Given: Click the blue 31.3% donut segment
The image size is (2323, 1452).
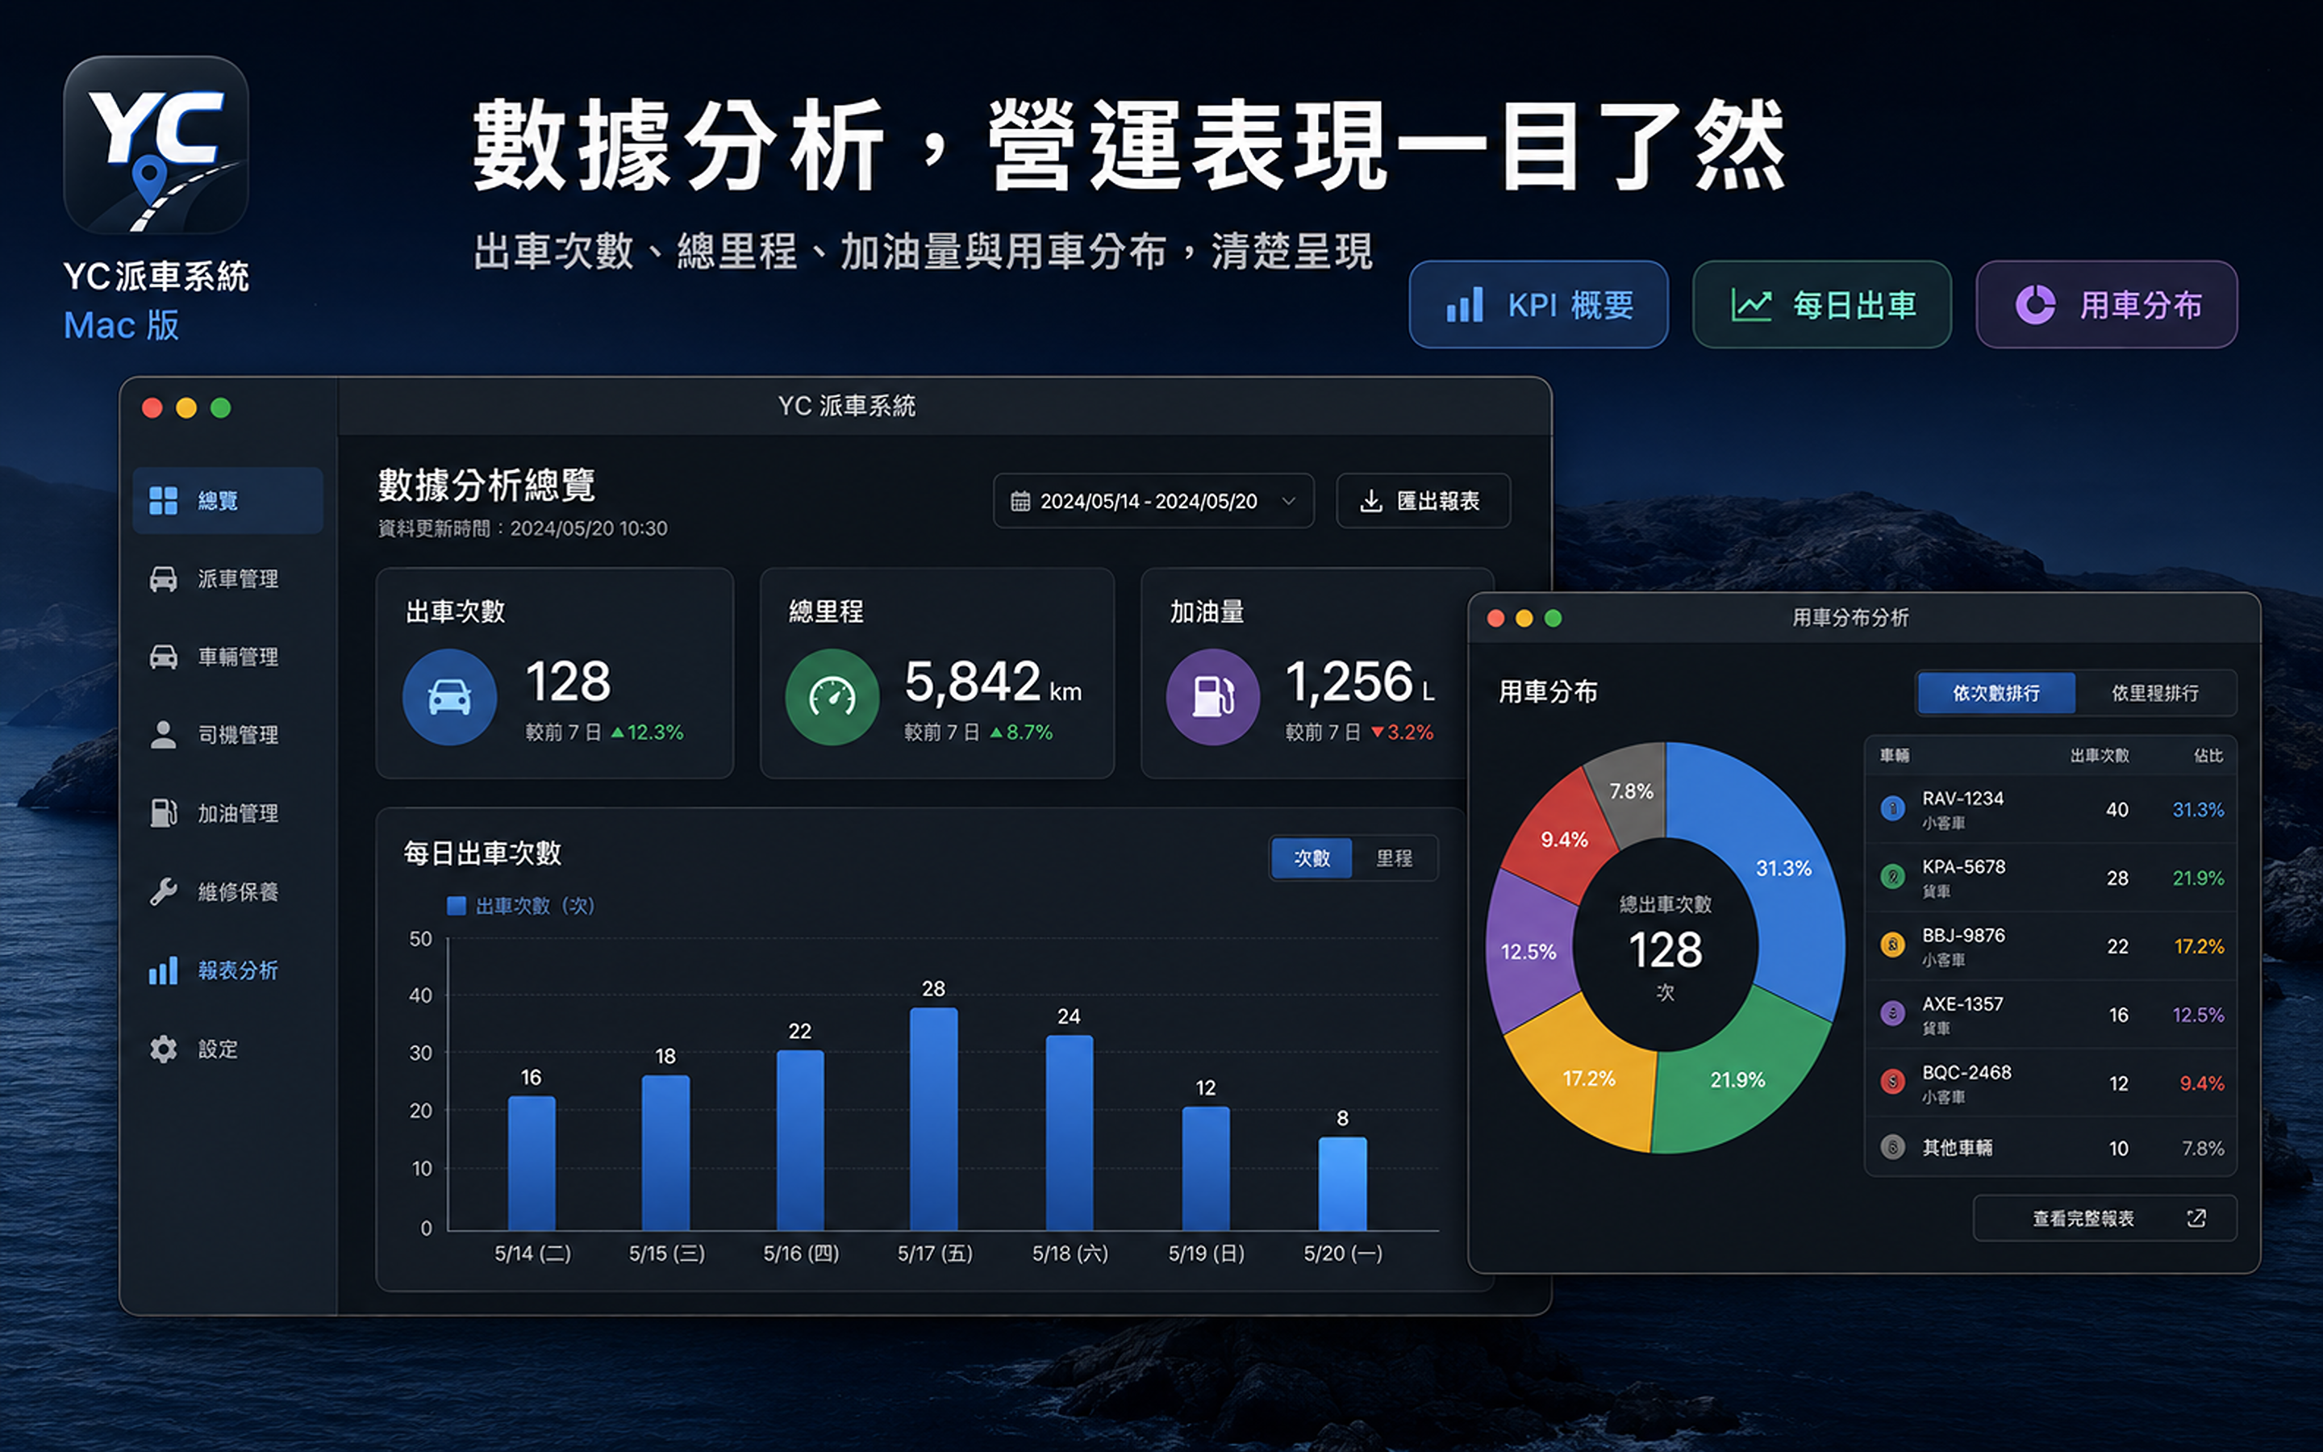Looking at the screenshot, I should click(x=1783, y=867).
